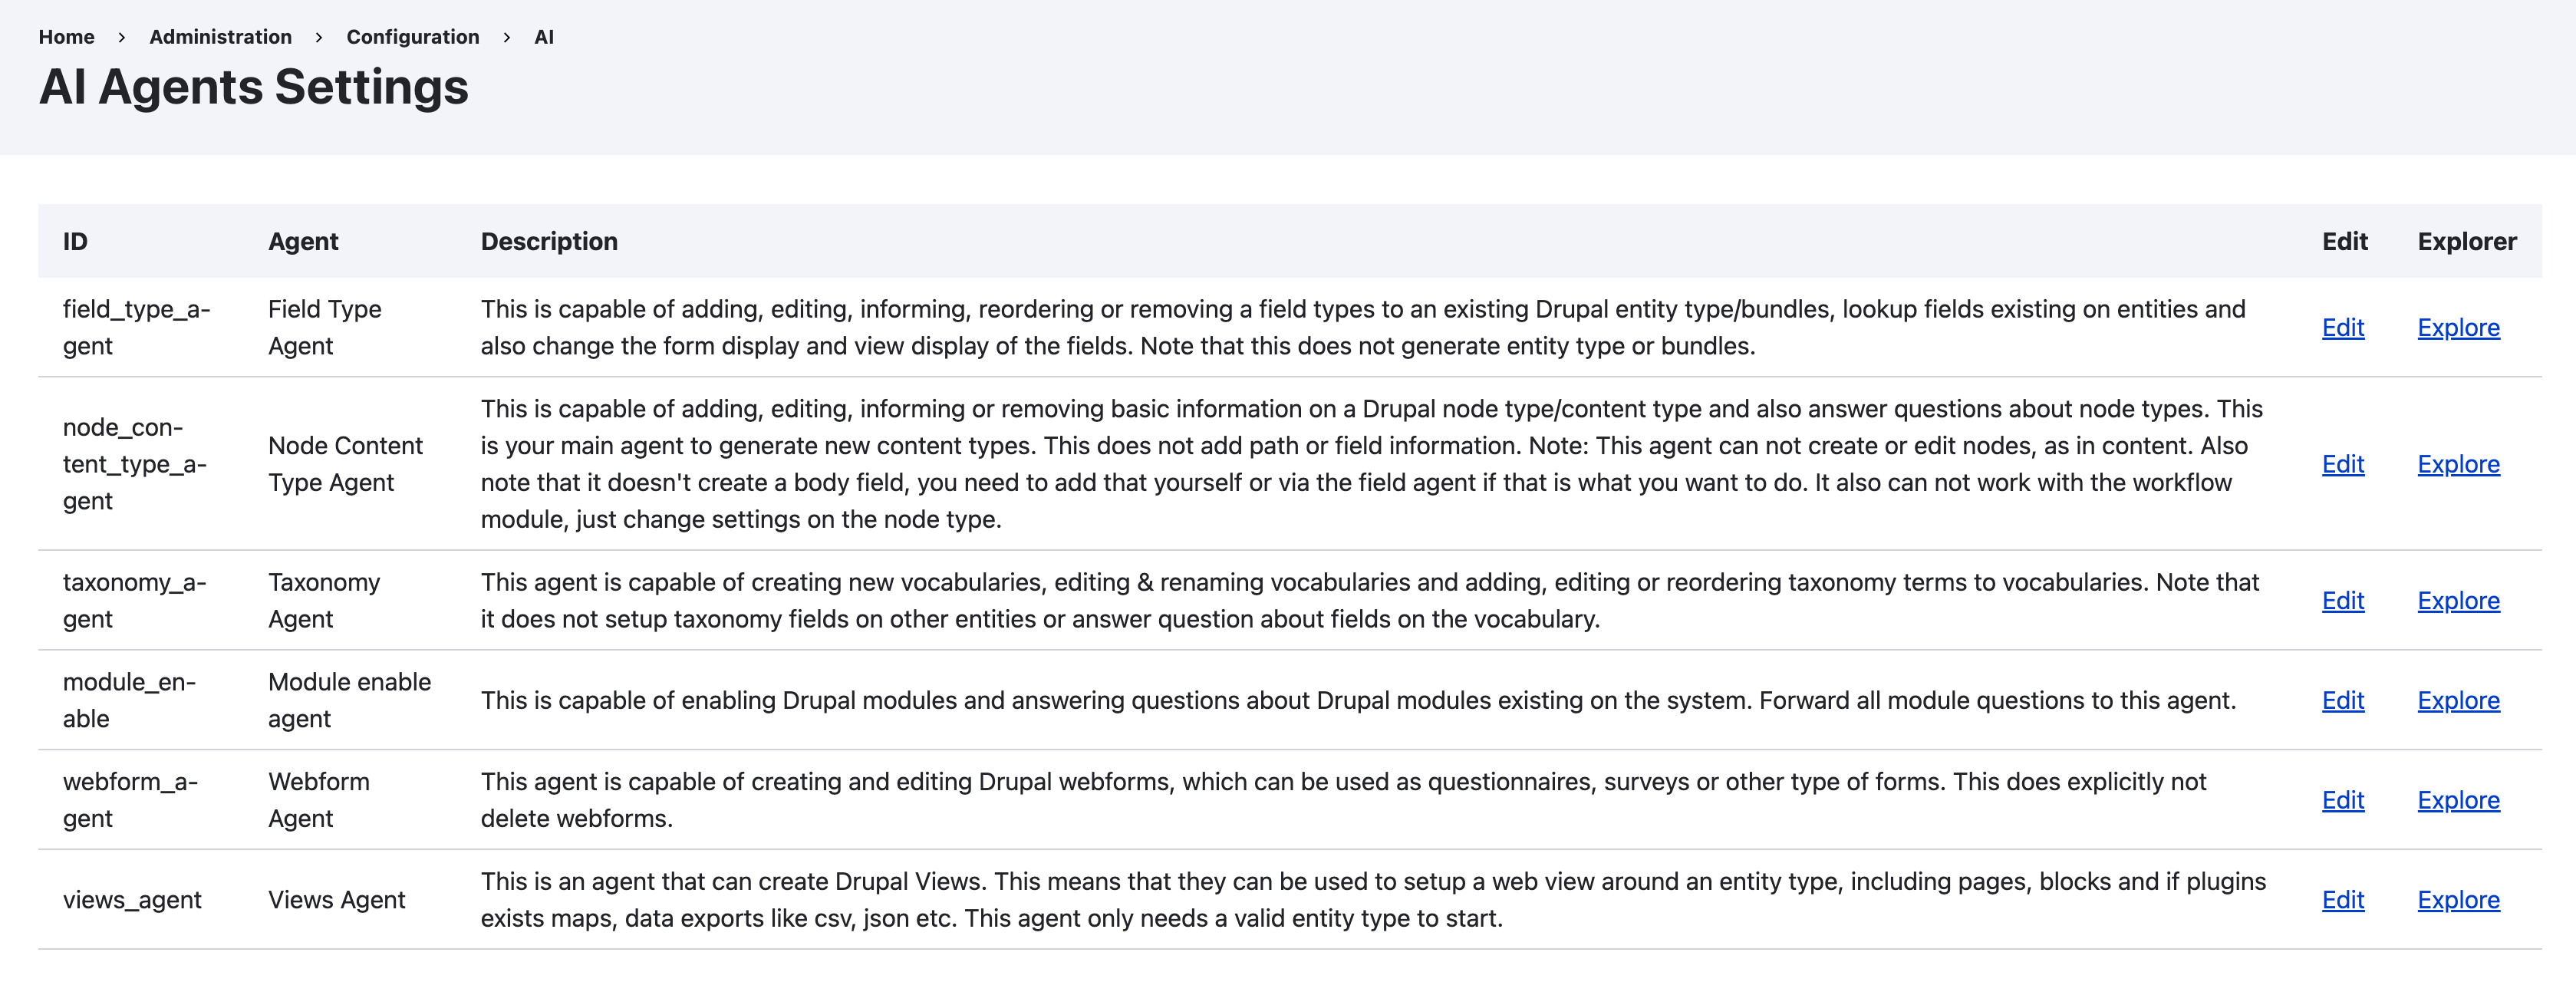
Task: Edit the Webform Agent
Action: [2342, 800]
